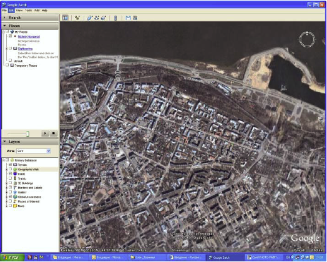Enable the 3D Buildings layer checkbox
Viewport: 327px width, 262px height.
point(10,183)
